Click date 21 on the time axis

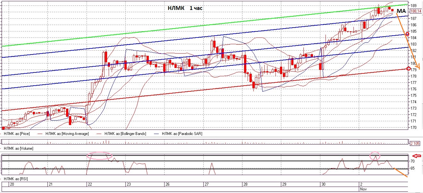[50, 184]
